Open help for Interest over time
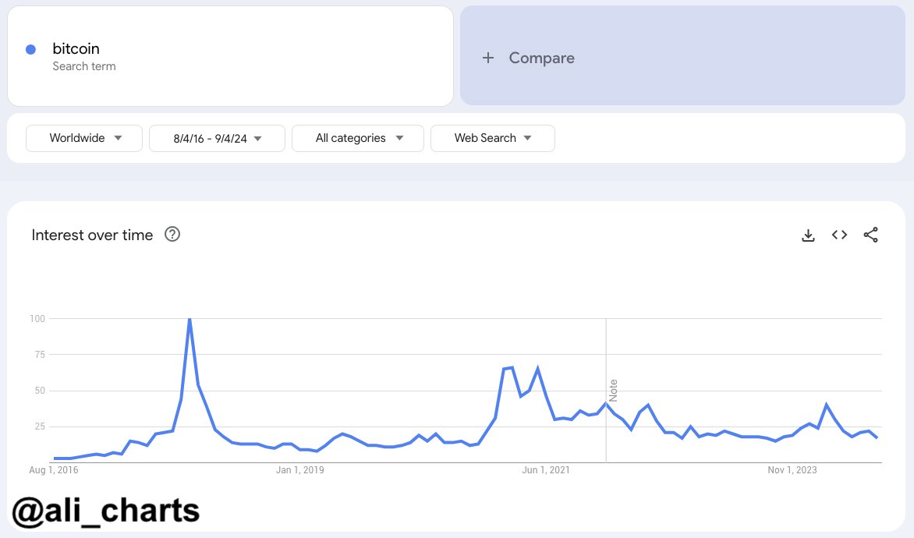The width and height of the screenshot is (914, 538). [x=172, y=235]
